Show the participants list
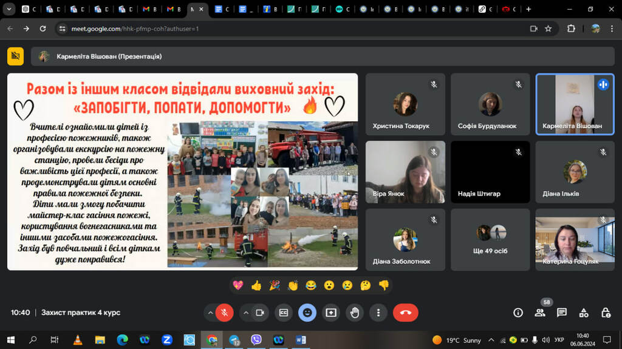Viewport: 622px width, 349px height. pos(539,313)
